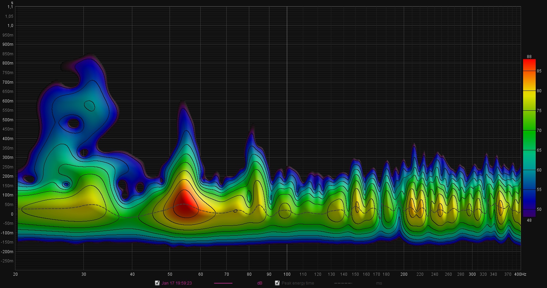The width and height of the screenshot is (547, 288).
Task: Click the ms unit label in legend
Action: (379, 283)
